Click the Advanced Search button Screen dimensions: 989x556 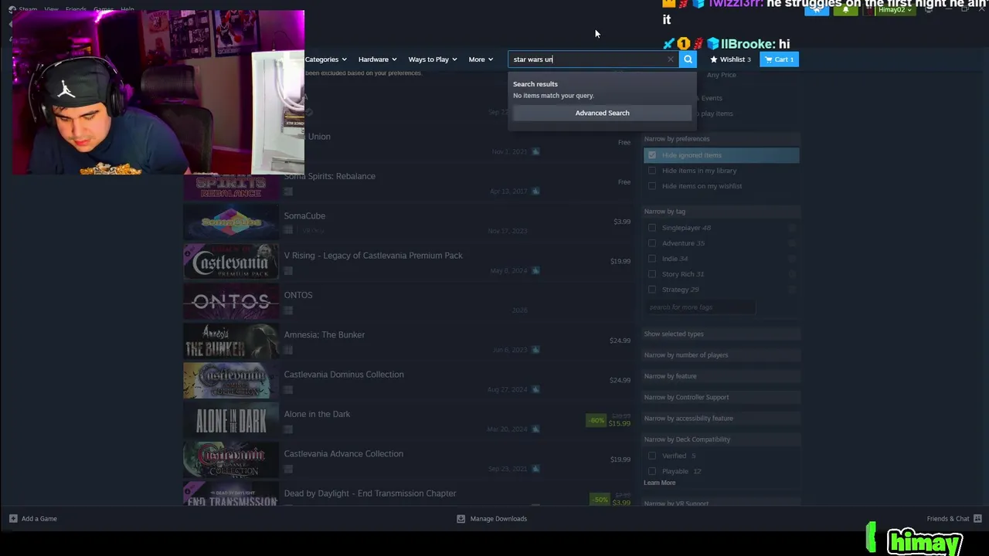point(602,113)
